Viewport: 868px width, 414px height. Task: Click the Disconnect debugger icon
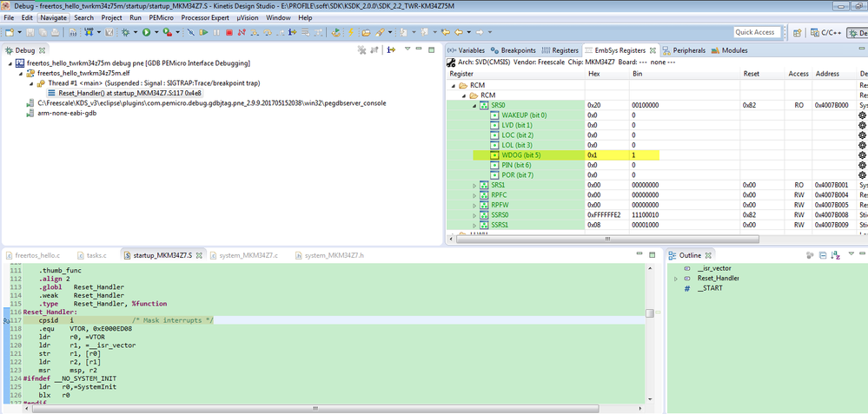[x=242, y=32]
